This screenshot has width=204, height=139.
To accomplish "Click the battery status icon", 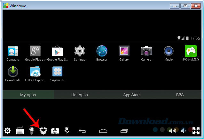I will pyautogui.click(x=187, y=38).
